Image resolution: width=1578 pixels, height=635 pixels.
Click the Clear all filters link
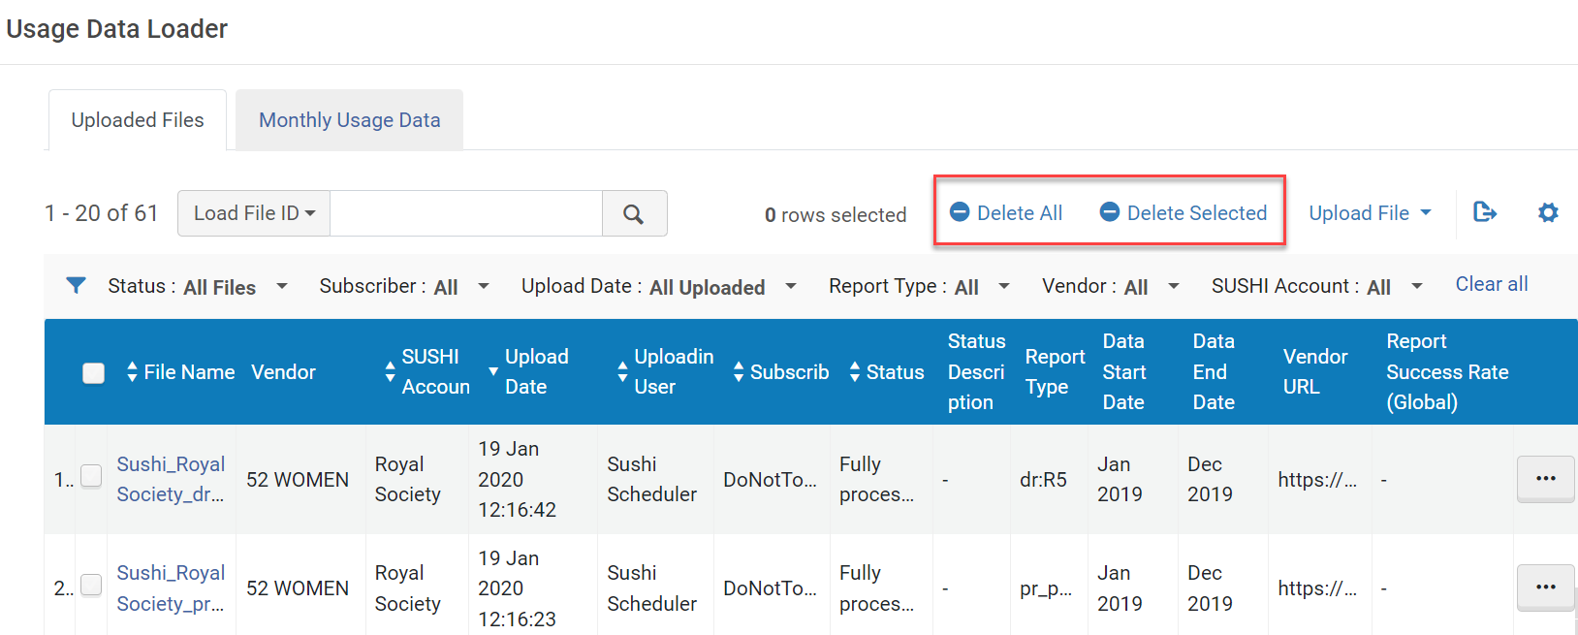click(x=1492, y=284)
